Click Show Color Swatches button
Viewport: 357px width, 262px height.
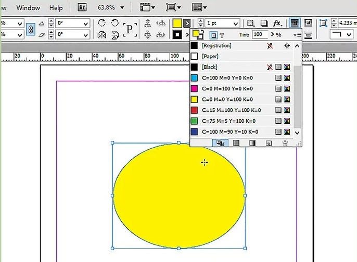pyautogui.click(x=236, y=143)
